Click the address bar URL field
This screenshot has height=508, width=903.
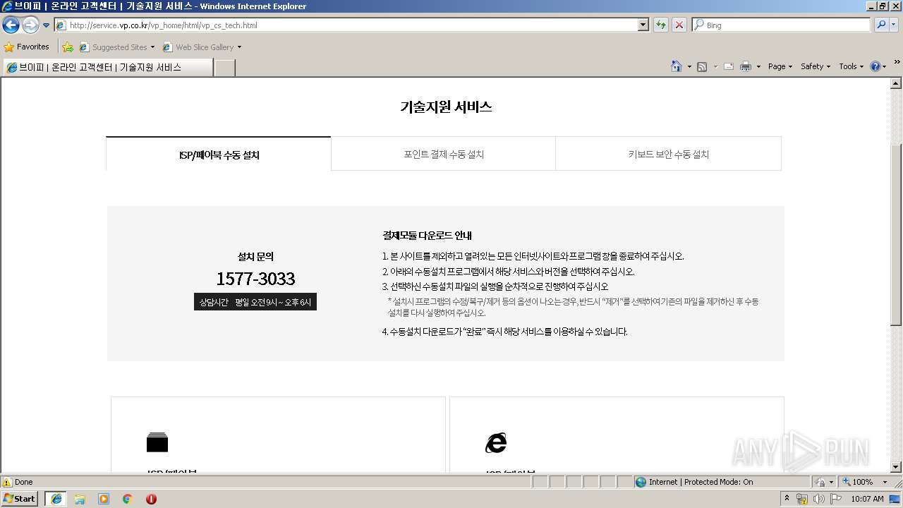(x=346, y=25)
